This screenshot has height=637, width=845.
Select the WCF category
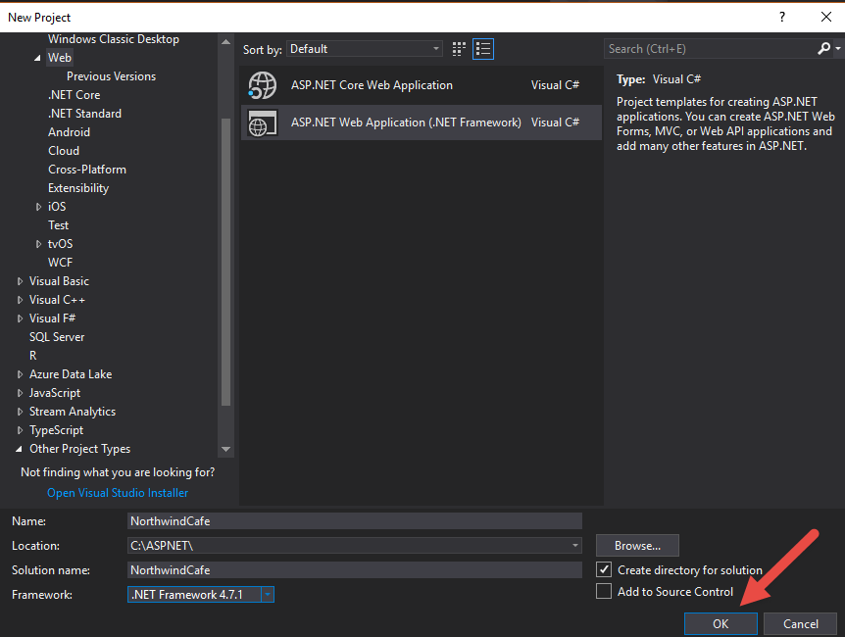coord(60,263)
